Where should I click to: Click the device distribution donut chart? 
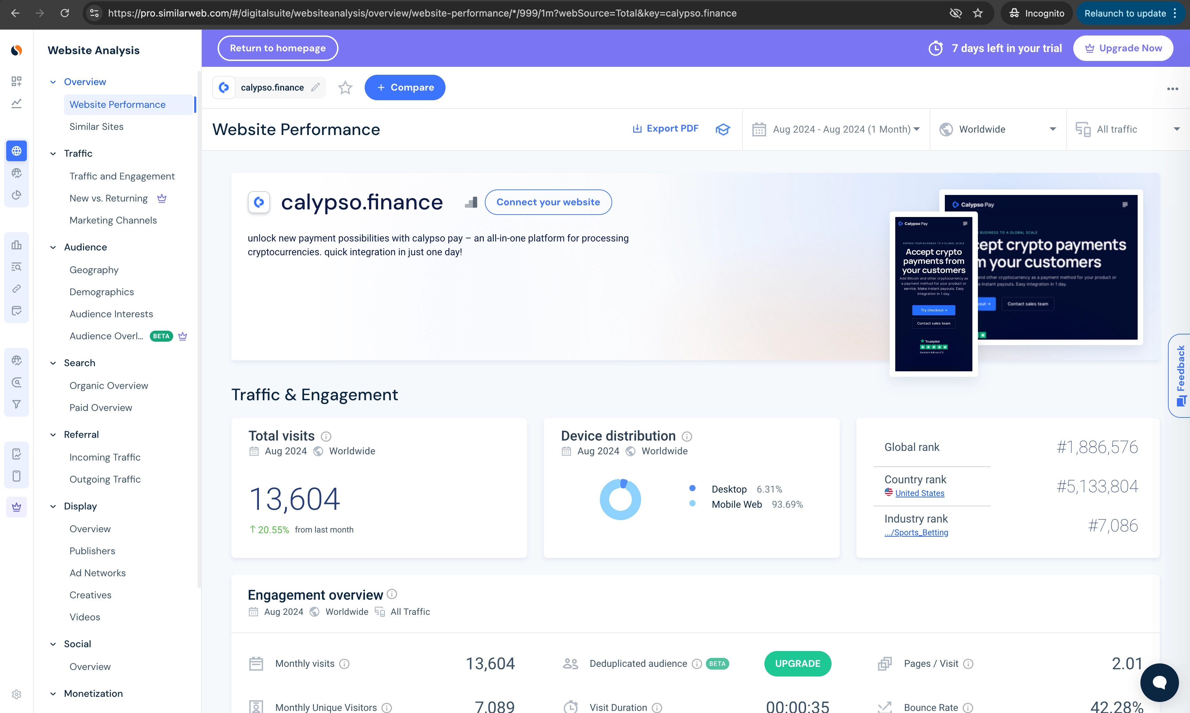(x=620, y=499)
